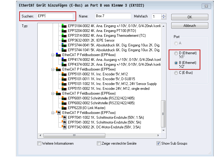Click the scroll right arrow

158,135
